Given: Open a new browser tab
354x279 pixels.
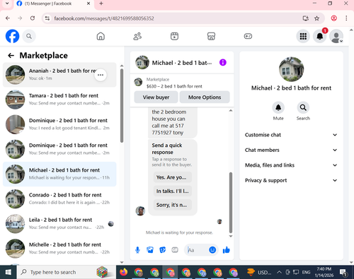Looking at the screenshot, I should [x=101, y=4].
